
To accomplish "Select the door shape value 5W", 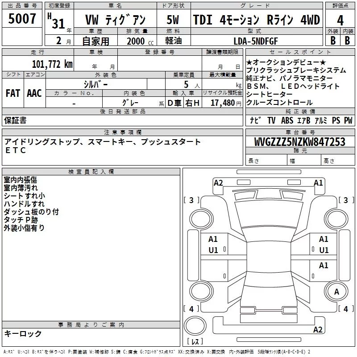I will click(173, 20).
